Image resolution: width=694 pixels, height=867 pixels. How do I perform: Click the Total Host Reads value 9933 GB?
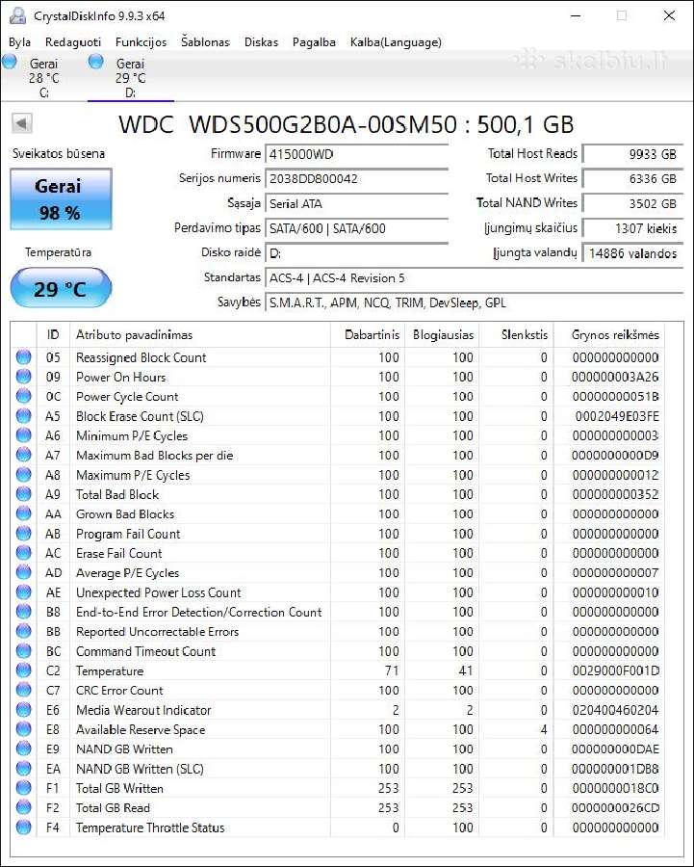click(x=632, y=154)
